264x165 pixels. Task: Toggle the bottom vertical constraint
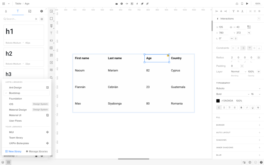259,48
